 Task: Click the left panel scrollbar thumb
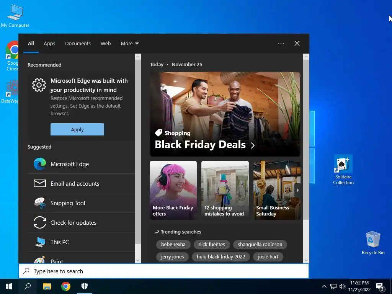click(138, 152)
